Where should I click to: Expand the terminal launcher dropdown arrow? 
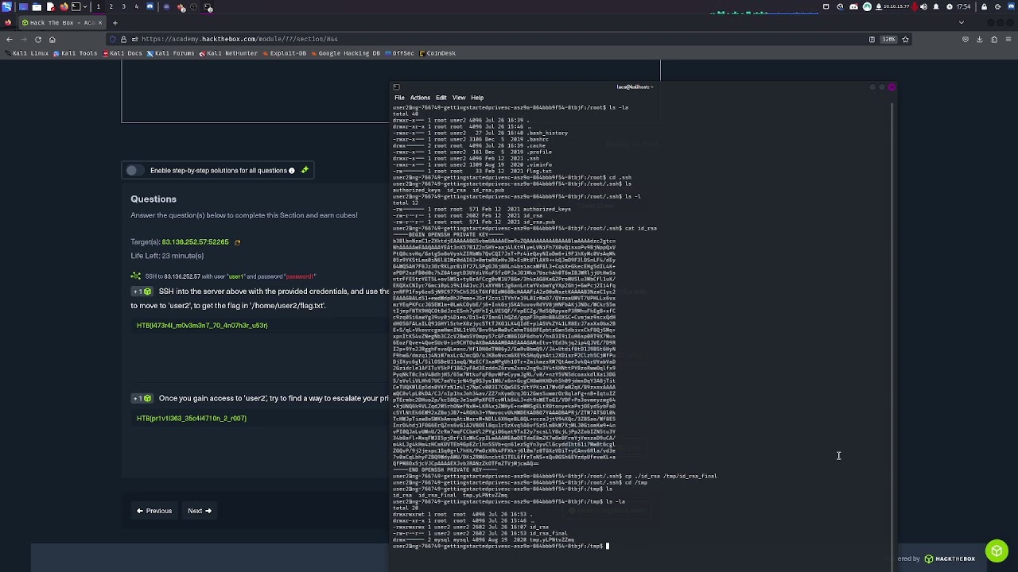click(x=85, y=6)
